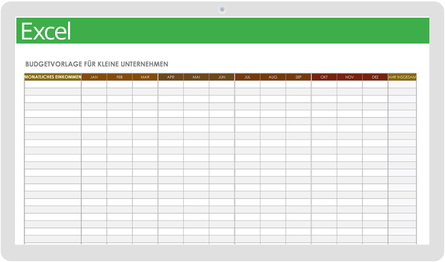Select the JAN column header
The height and width of the screenshot is (262, 445).
[94, 77]
